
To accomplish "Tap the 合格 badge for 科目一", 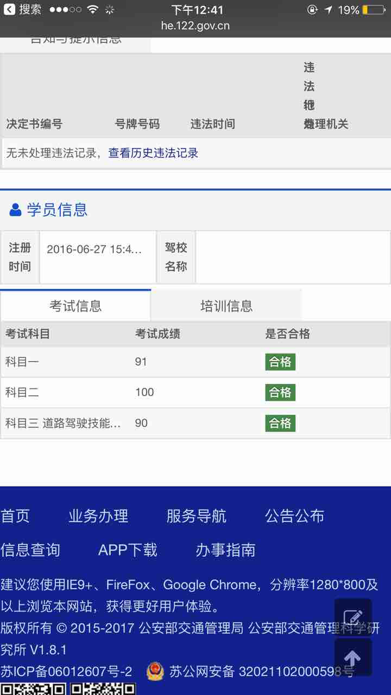I will (280, 362).
